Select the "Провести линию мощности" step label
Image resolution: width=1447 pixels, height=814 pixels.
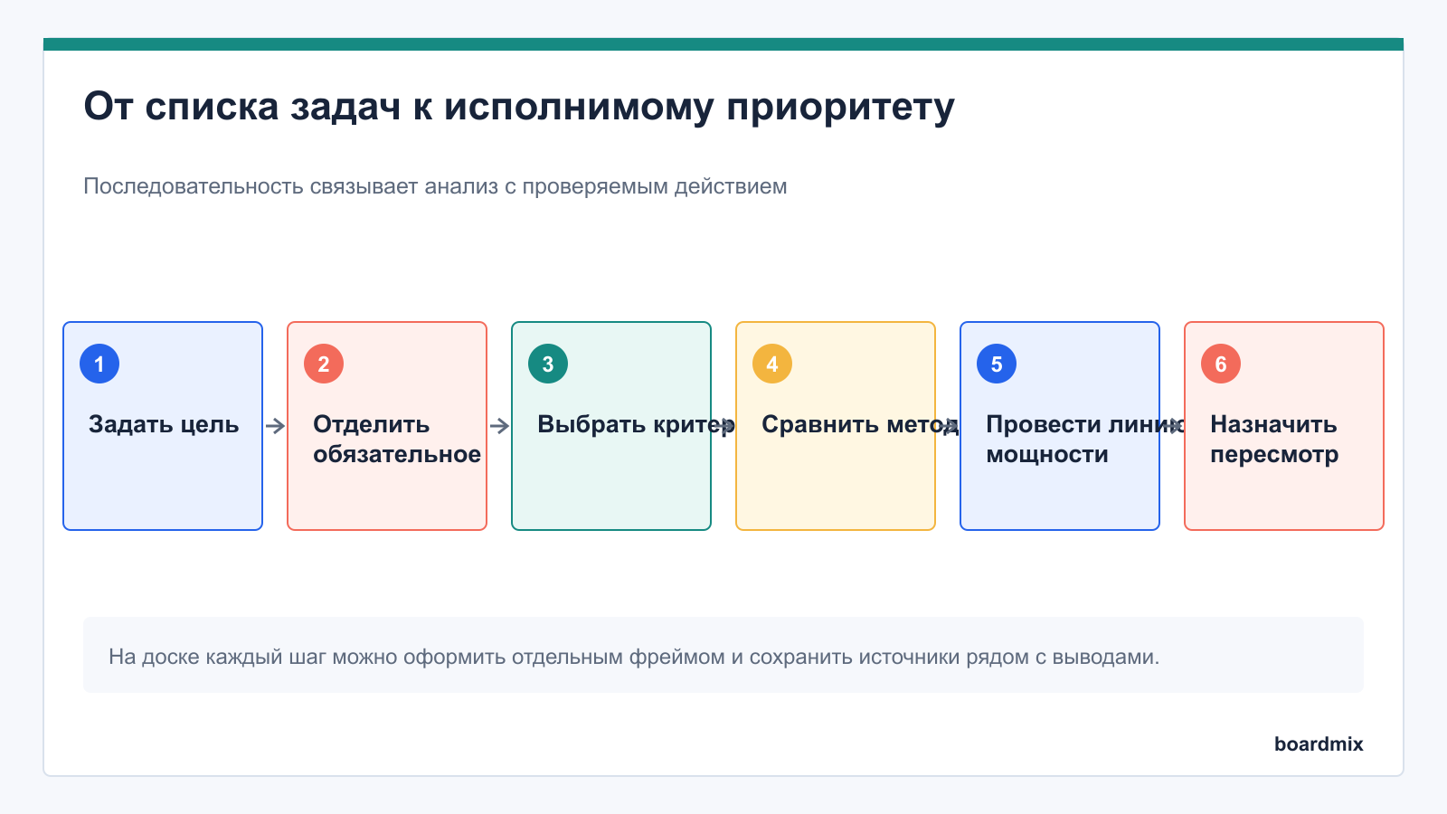tap(1085, 439)
